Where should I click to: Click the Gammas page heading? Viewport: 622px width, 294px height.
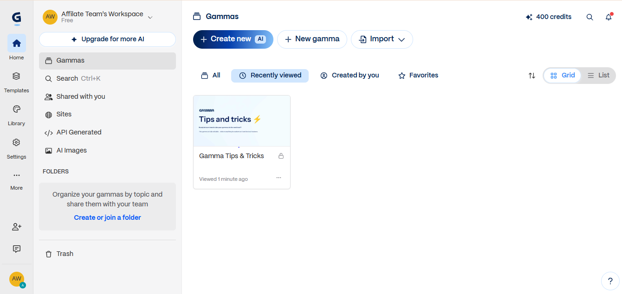(222, 17)
